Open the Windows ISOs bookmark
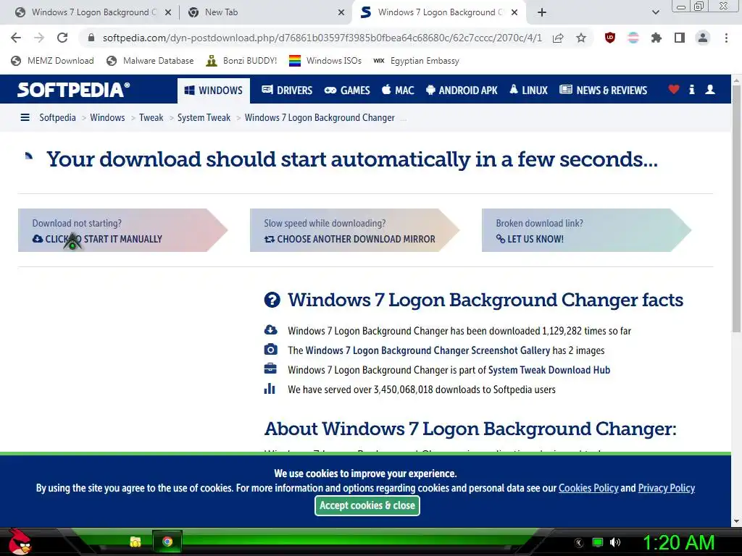Viewport: 742px width, 556px height. tap(325, 61)
